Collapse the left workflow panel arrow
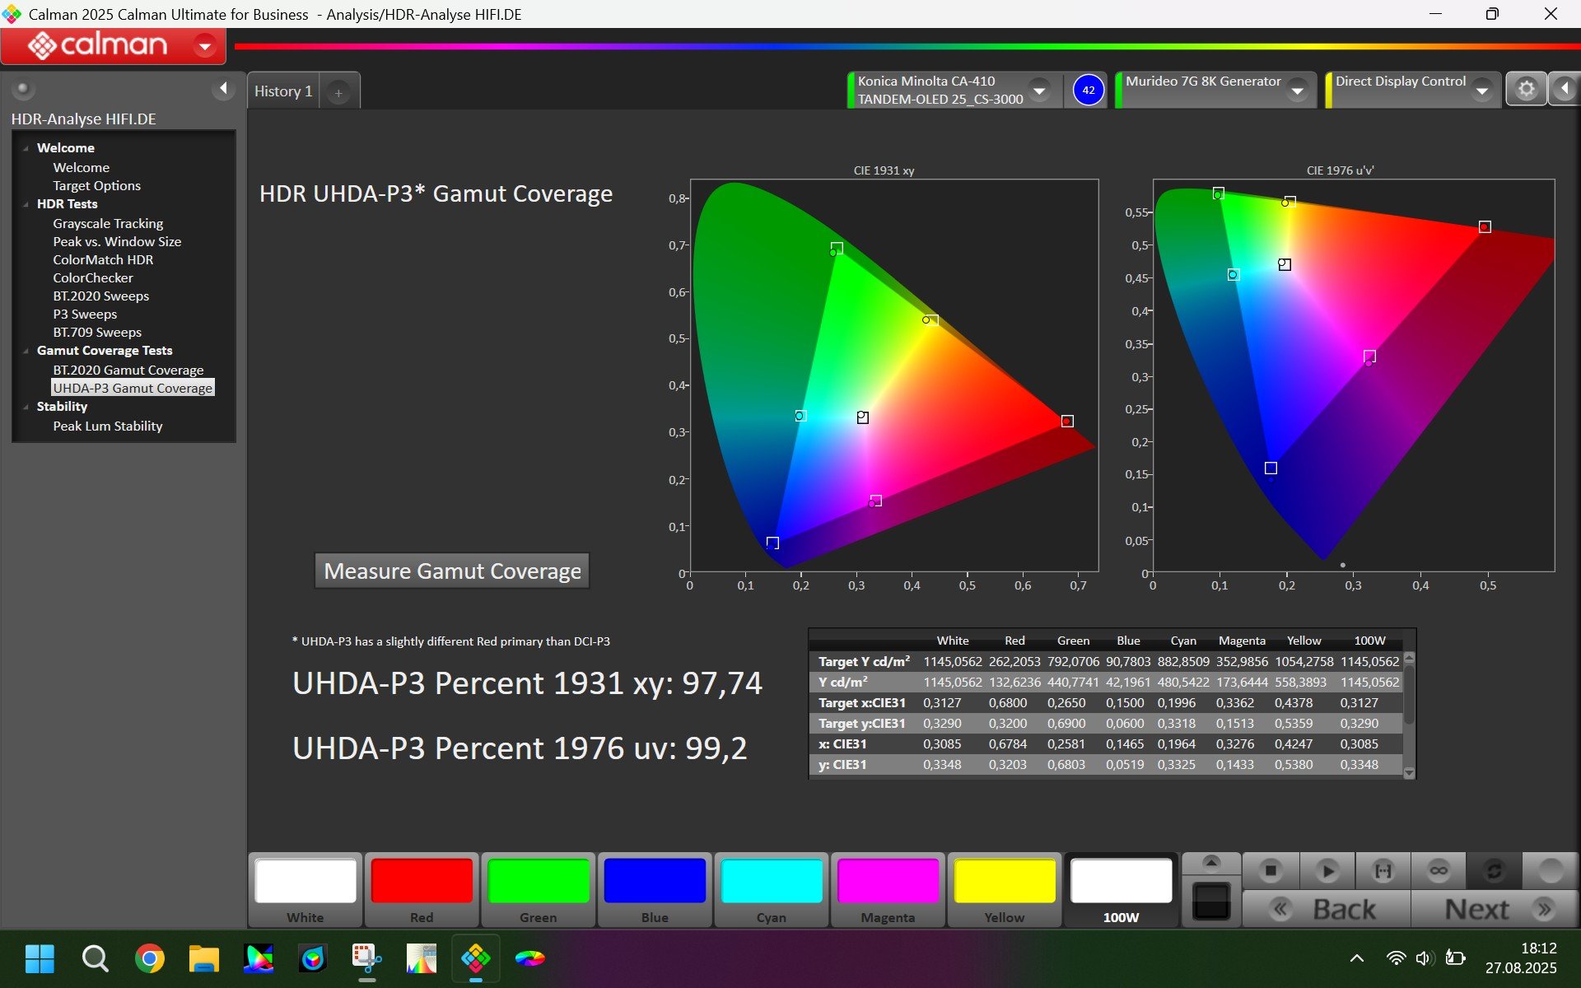1581x988 pixels. pyautogui.click(x=222, y=88)
